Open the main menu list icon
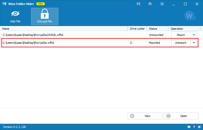 [162, 4]
